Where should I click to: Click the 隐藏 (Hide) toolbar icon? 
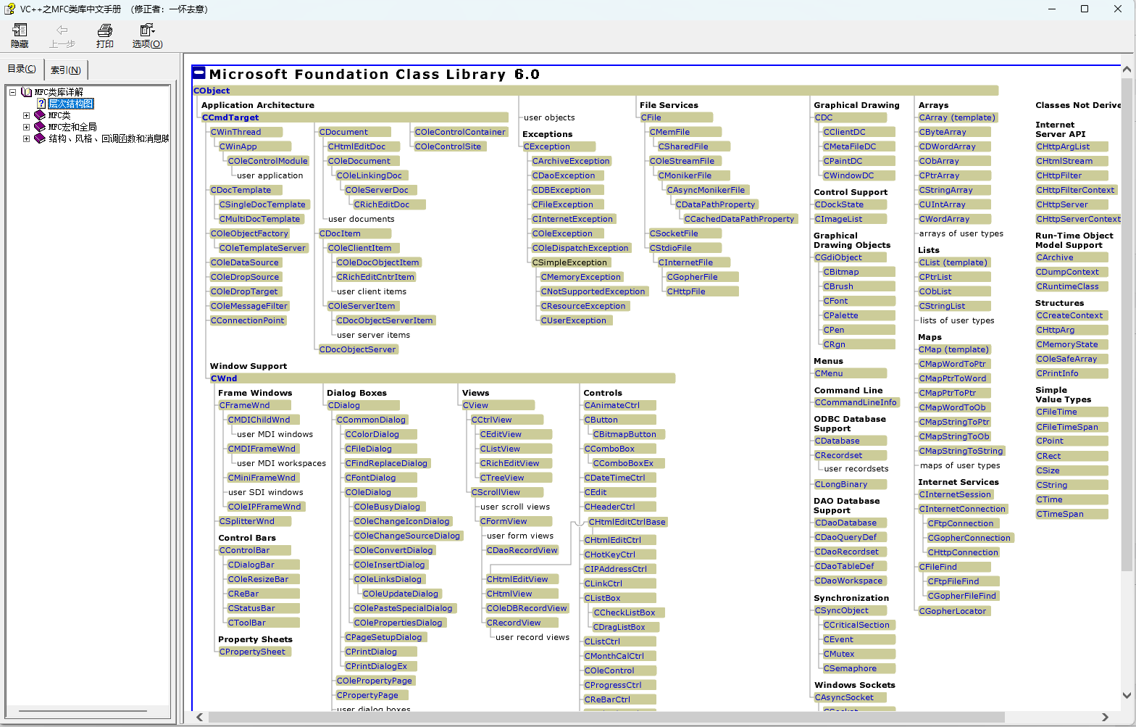pos(20,30)
